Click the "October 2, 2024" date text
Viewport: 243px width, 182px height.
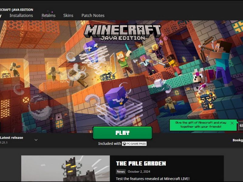pyautogui.click(x=139, y=171)
